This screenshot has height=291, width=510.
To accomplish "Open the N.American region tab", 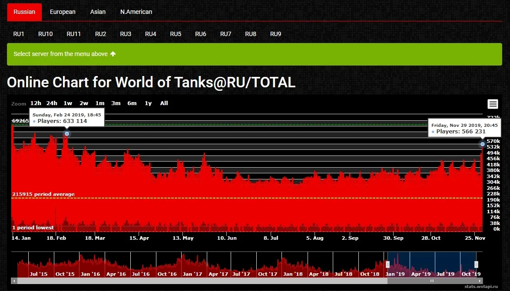I will (x=136, y=12).
